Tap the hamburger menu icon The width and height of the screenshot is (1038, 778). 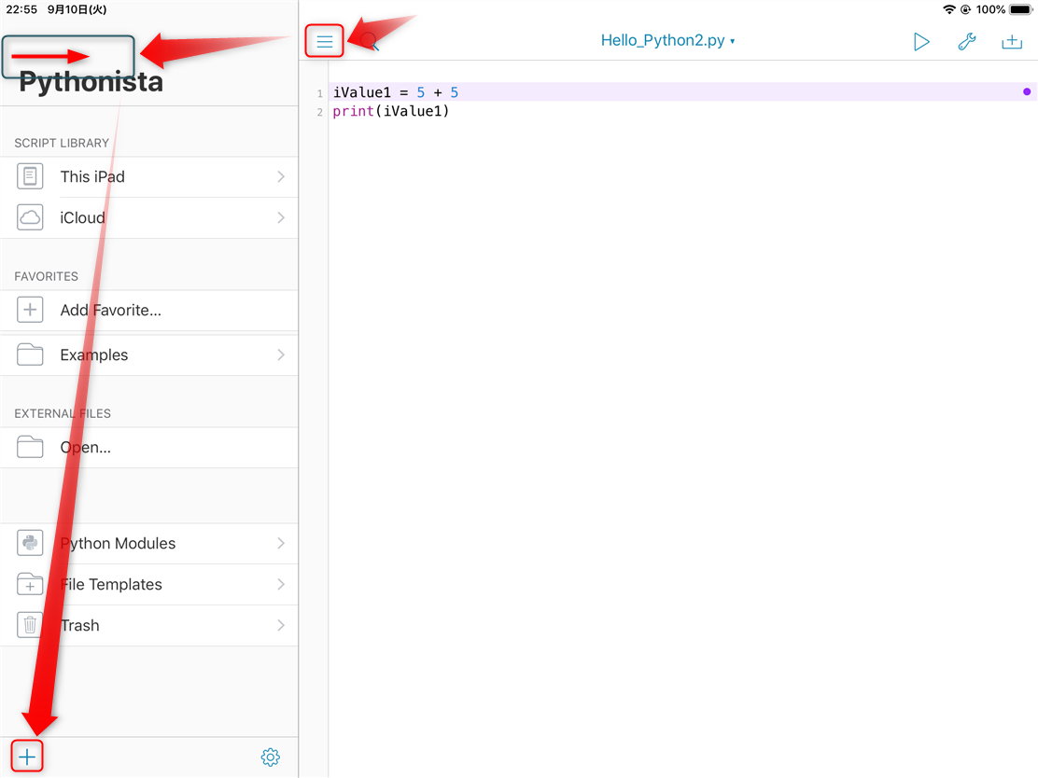tap(325, 42)
